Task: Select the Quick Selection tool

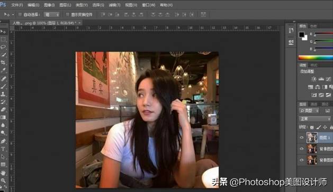Action: click(x=3, y=55)
